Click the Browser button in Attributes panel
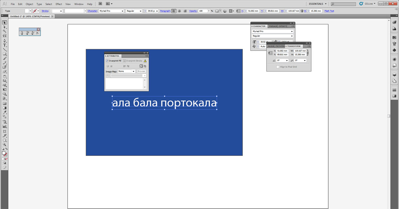399x209 pixels. coord(141,71)
